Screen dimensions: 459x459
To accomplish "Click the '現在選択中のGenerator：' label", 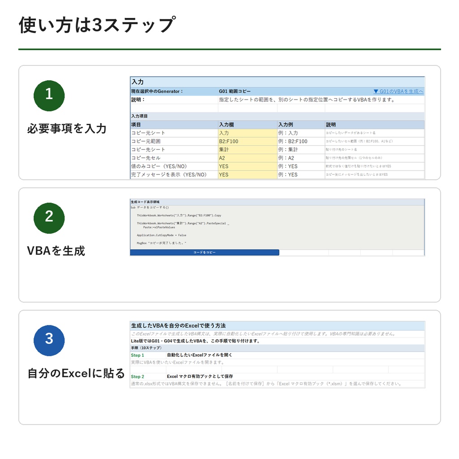I will click(157, 91).
